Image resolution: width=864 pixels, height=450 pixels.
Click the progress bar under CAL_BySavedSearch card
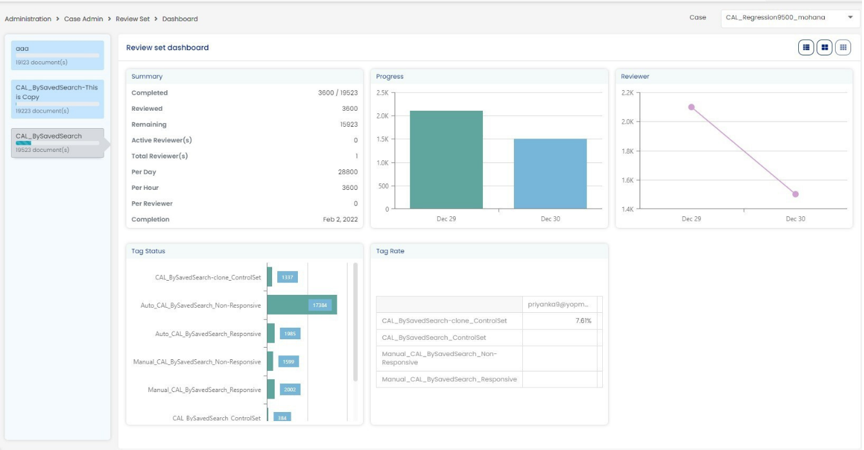[x=57, y=143]
